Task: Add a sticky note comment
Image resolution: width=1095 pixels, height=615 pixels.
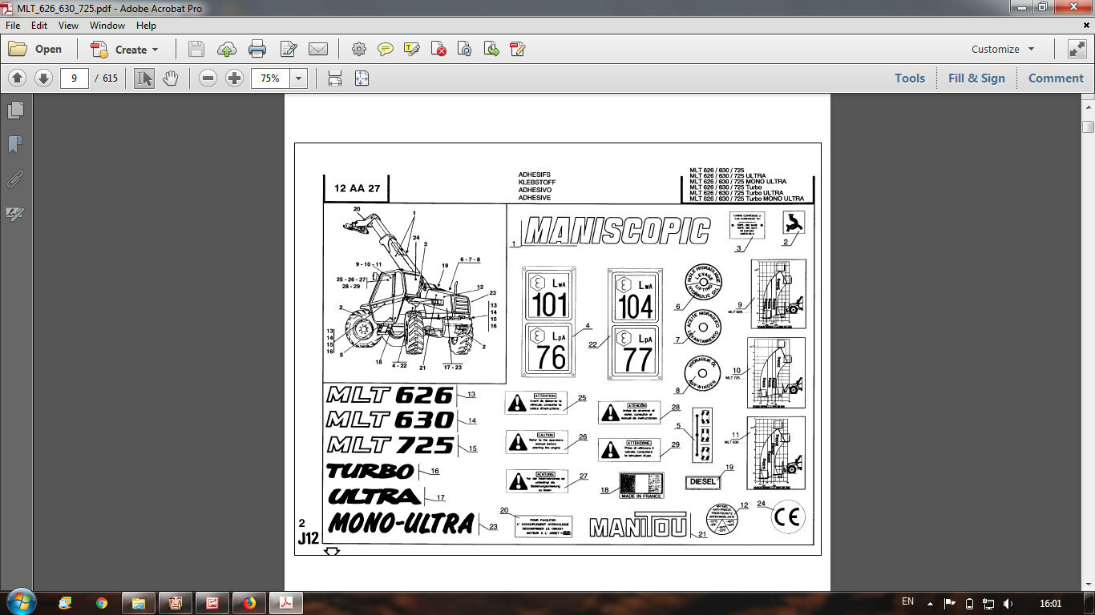Action: (386, 49)
